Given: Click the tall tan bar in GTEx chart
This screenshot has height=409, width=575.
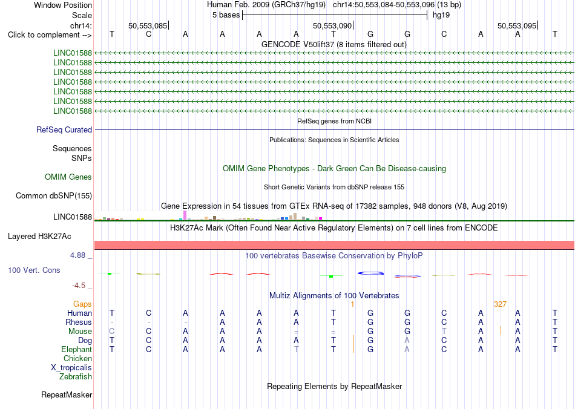Looking at the screenshot, I should pos(295,216).
